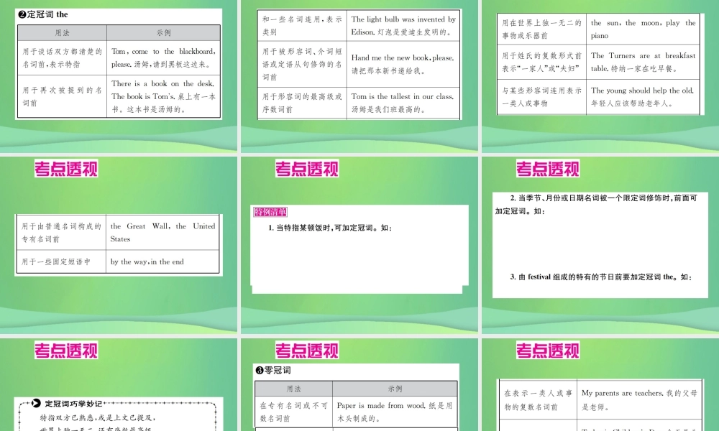Select the cell 用于姓氏的复数形式前表示一家人或夫妇
Screen dimensions: 719x431
(x=541, y=62)
